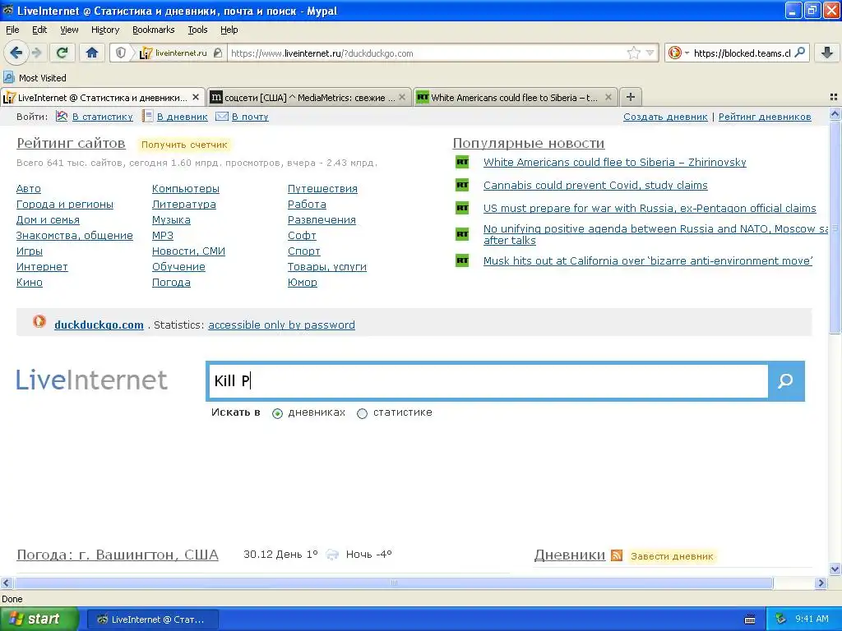The image size is (842, 631).
Task: Open accessible only by password link
Action: [x=281, y=325]
